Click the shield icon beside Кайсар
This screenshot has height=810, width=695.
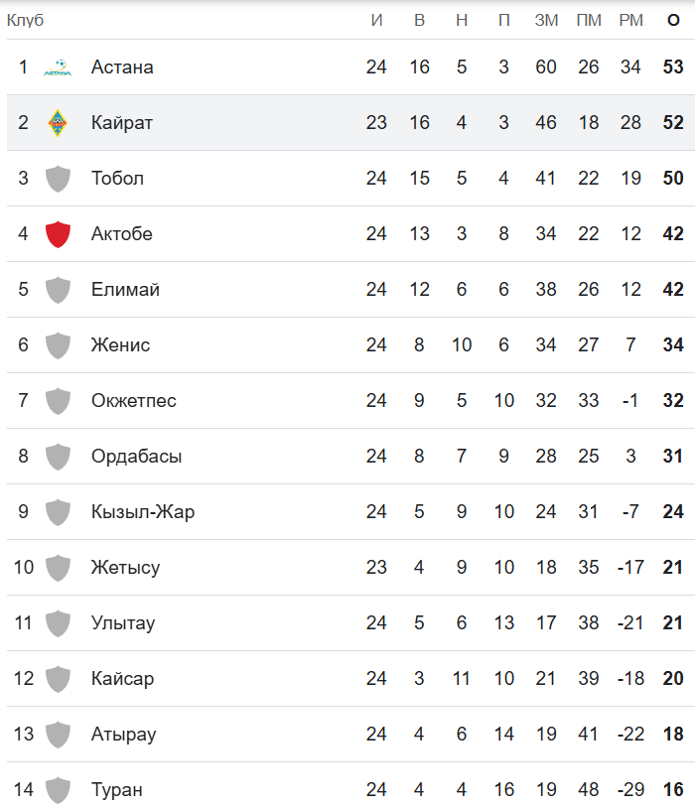[58, 679]
